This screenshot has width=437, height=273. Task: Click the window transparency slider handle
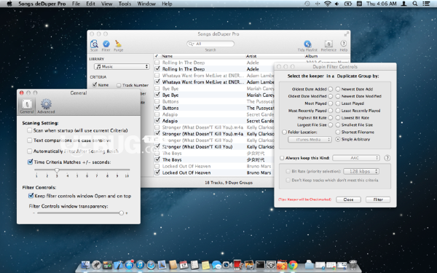pyautogui.click(x=121, y=213)
